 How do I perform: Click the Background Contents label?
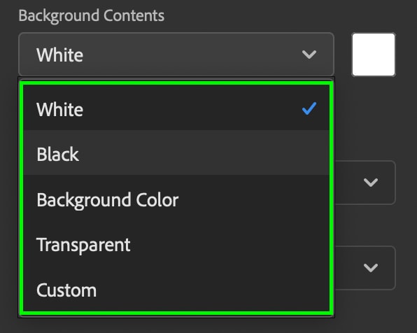point(91,15)
